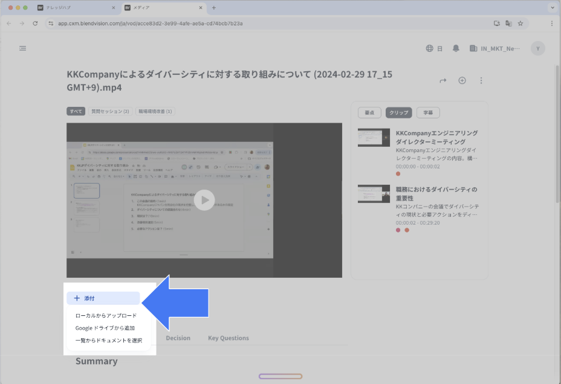Select the 職場環境改善 (1) filter tag
Viewport: 561px width, 384px height.
155,112
